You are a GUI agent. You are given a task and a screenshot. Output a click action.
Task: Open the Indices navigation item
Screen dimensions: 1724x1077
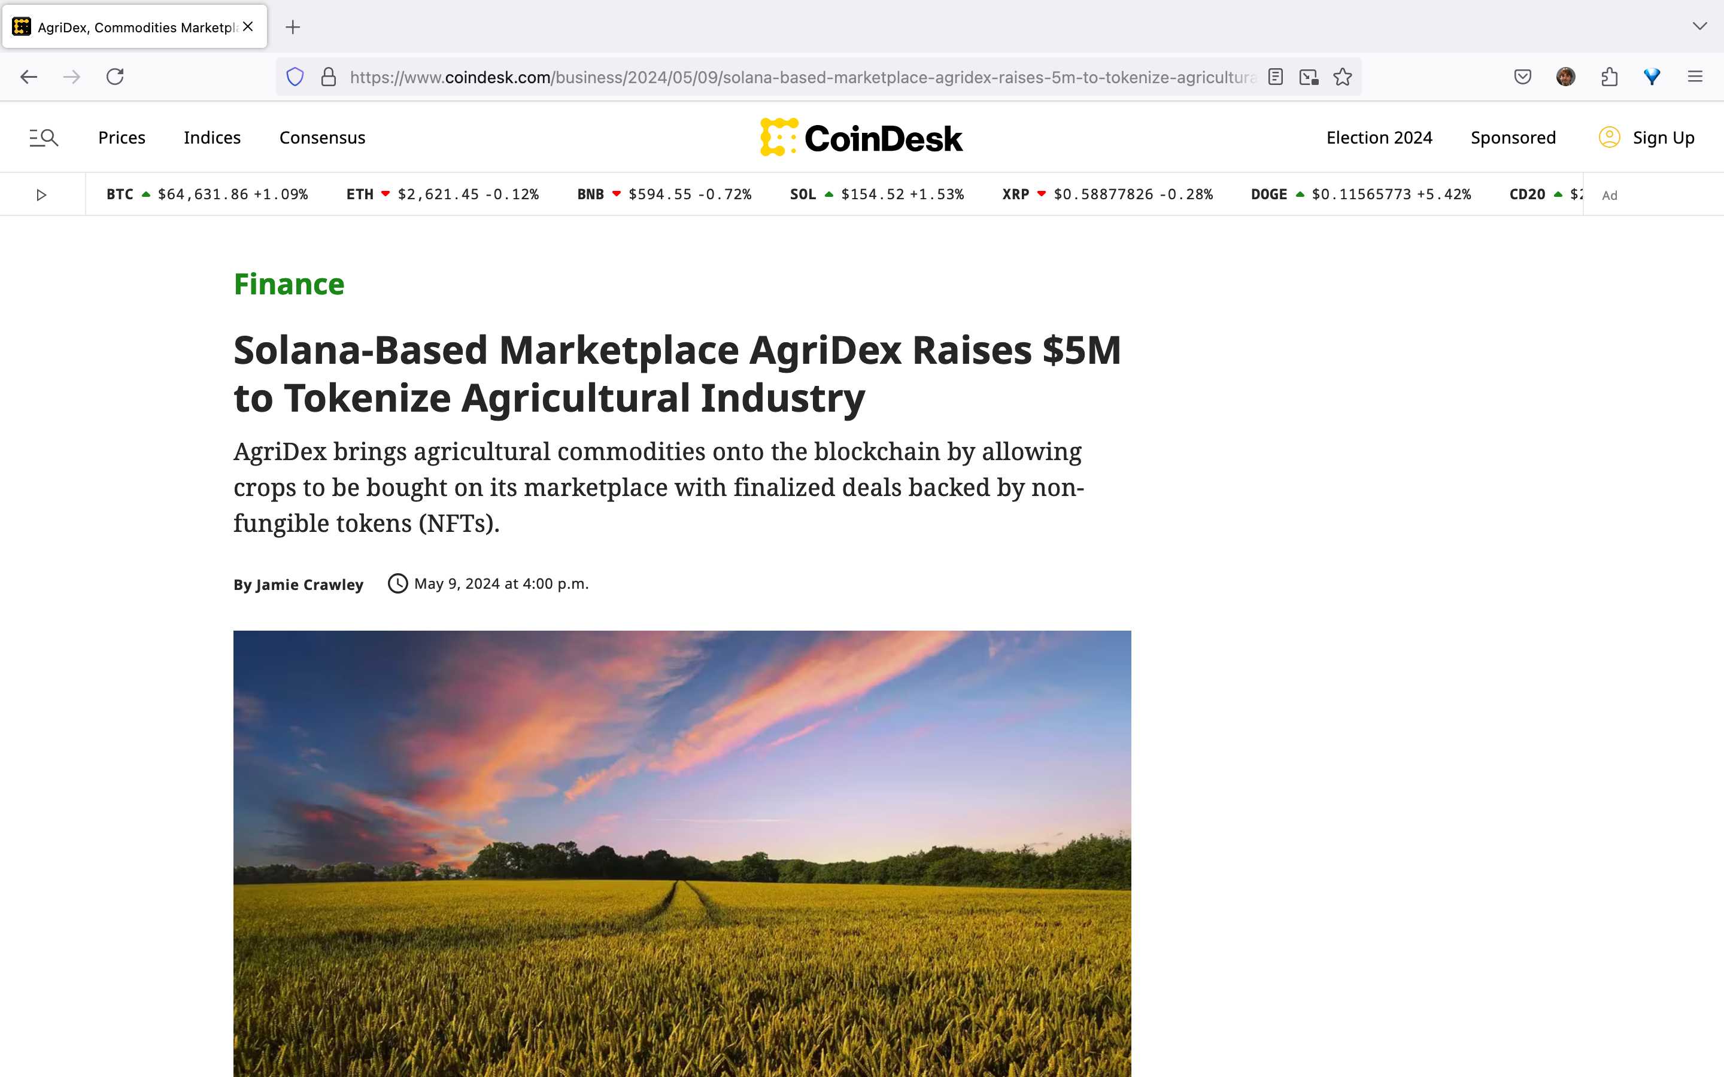click(211, 138)
